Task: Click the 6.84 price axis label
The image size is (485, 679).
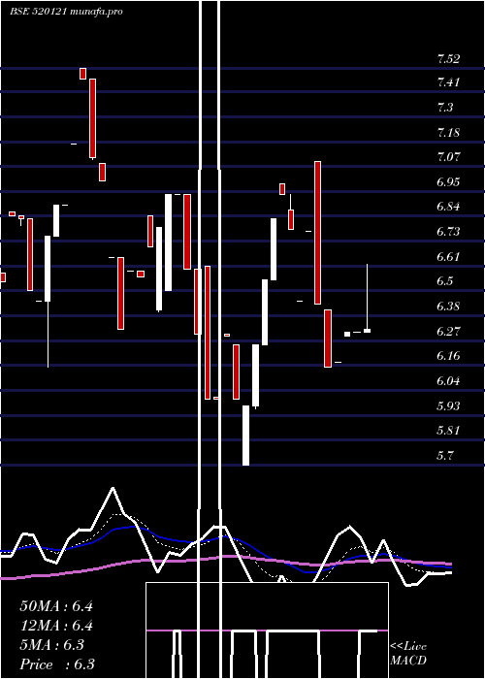Action: tap(448, 207)
